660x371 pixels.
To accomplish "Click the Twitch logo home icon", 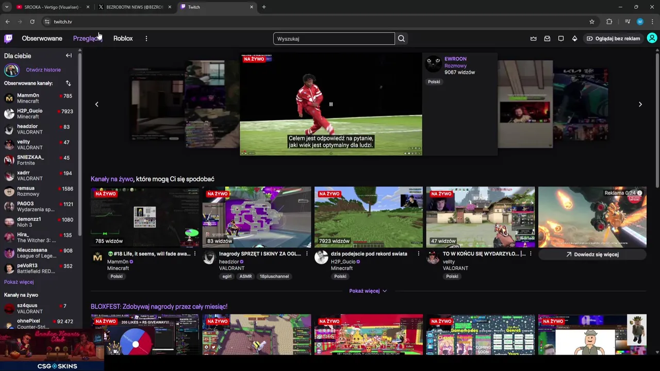I will (x=8, y=38).
